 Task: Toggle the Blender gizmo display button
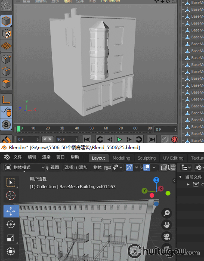(x=129, y=167)
